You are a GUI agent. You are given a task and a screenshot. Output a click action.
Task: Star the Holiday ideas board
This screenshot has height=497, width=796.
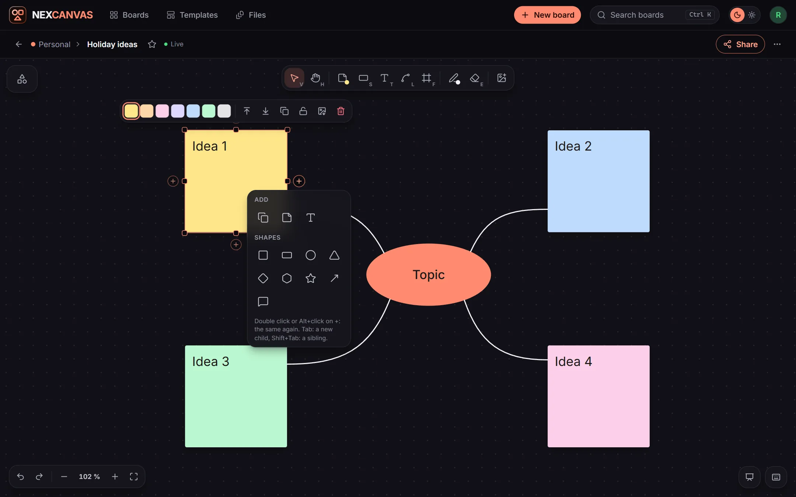pyautogui.click(x=152, y=44)
